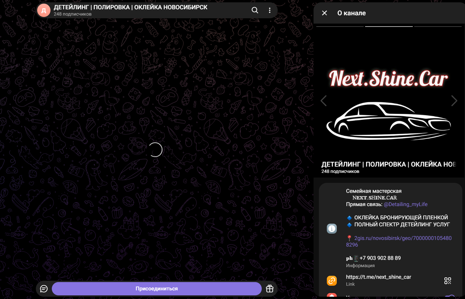The width and height of the screenshot is (465, 299).
Task: Open the QR code for channel link
Action: [448, 281]
